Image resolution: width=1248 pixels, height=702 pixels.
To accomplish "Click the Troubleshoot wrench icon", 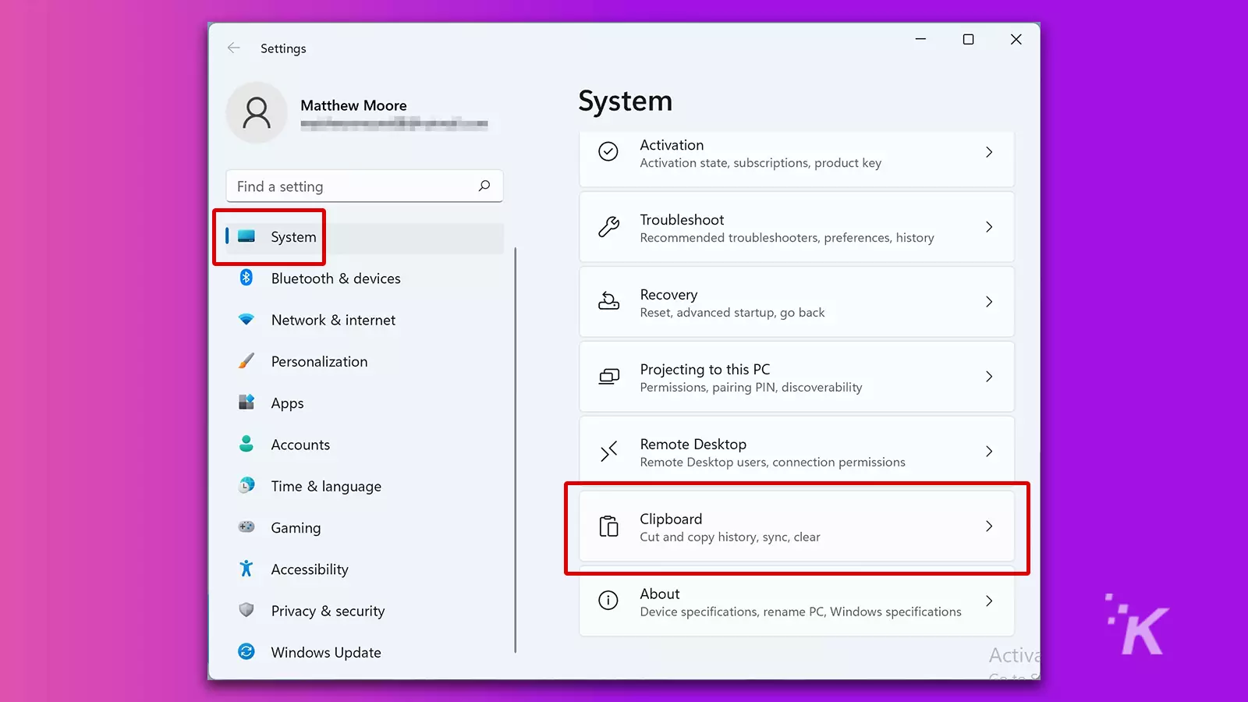I will [608, 226].
